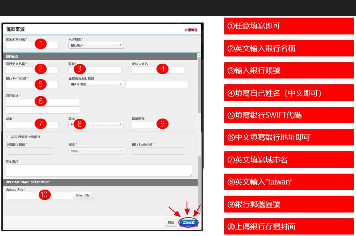The width and height of the screenshot is (356, 236).
Task: Click the red circle marker numbered 5
Action: coord(40,84)
